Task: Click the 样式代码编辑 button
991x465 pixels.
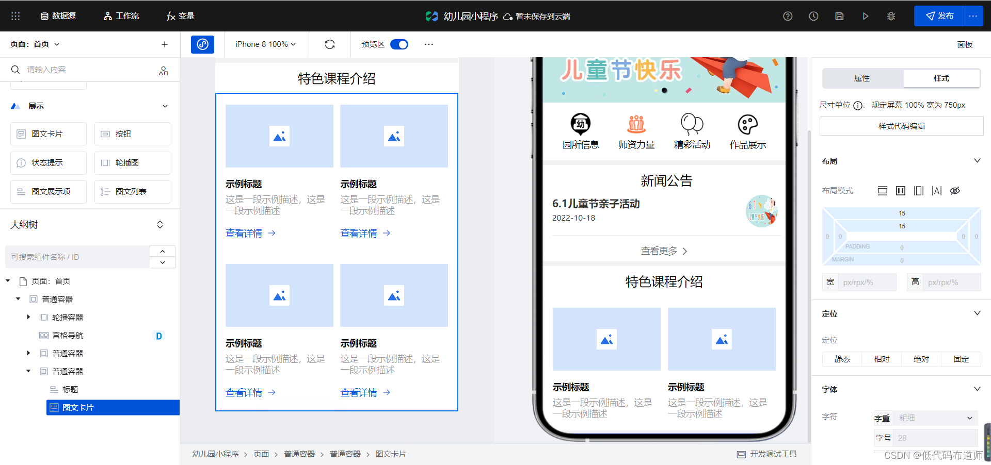Action: pyautogui.click(x=901, y=126)
